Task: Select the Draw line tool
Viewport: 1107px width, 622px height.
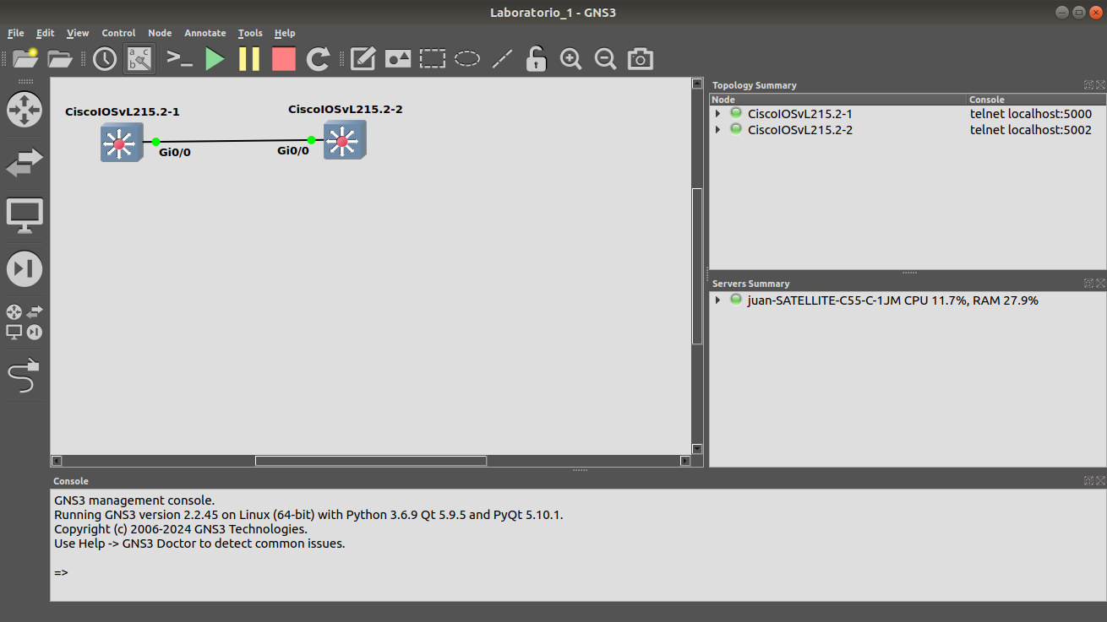Action: click(503, 58)
